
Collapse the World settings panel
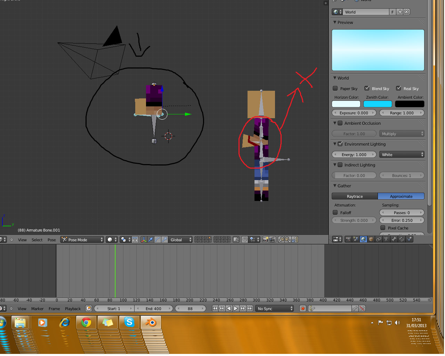(335, 78)
